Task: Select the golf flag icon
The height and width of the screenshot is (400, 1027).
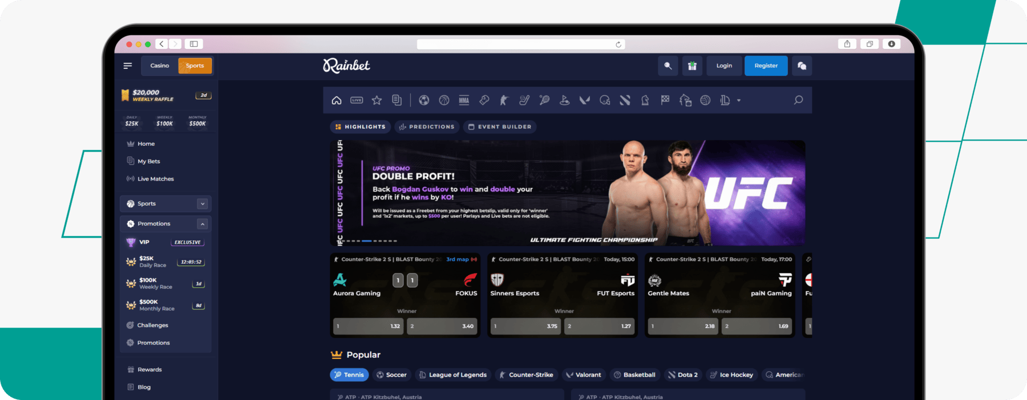Action: click(x=564, y=100)
